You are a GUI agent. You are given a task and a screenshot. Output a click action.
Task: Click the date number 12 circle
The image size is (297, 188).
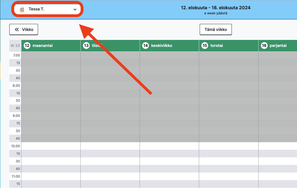point(27,46)
